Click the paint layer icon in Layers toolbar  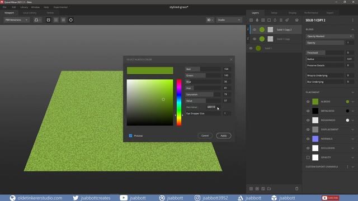coord(287,20)
